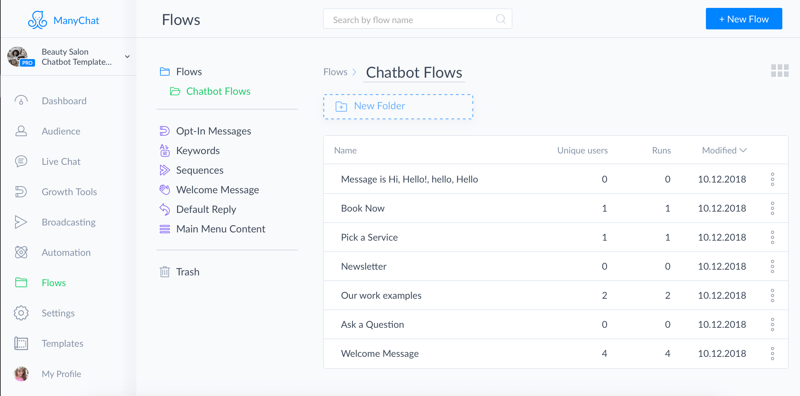
Task: Click the Trash icon
Action: click(164, 272)
